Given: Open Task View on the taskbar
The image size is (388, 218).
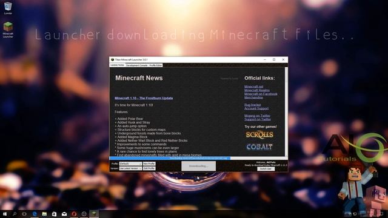Looking at the screenshot, I should click(x=24, y=214).
